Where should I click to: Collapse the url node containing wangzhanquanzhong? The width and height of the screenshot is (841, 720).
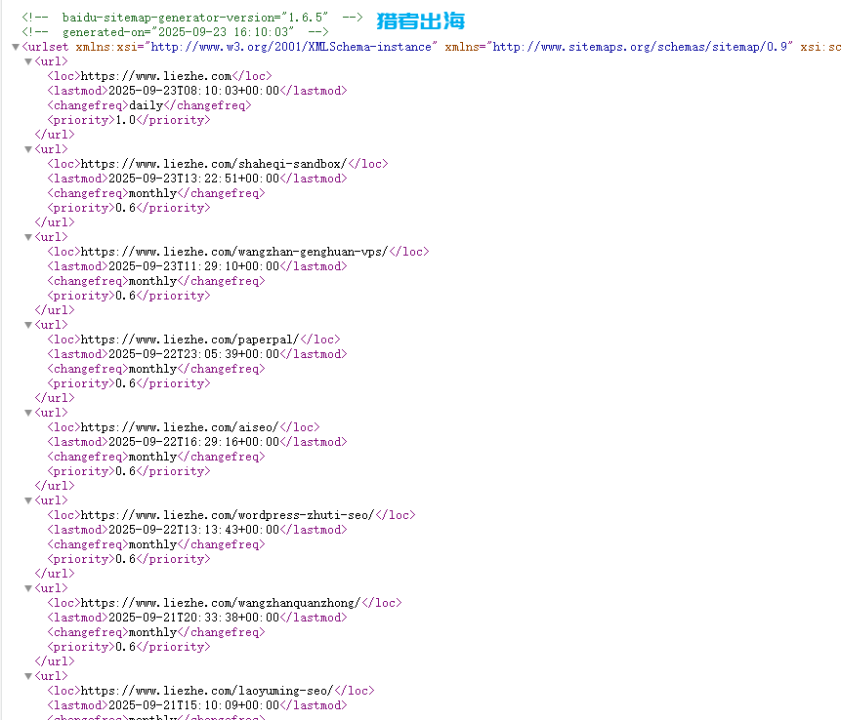[28, 588]
